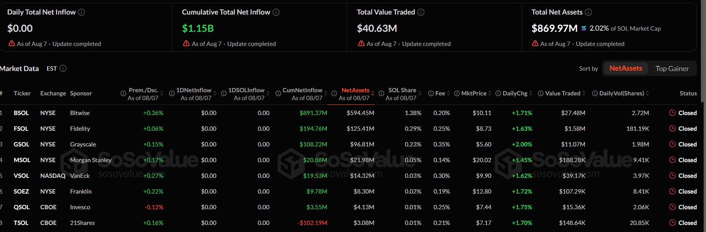Click info icon next to Total Net Assets

point(588,12)
